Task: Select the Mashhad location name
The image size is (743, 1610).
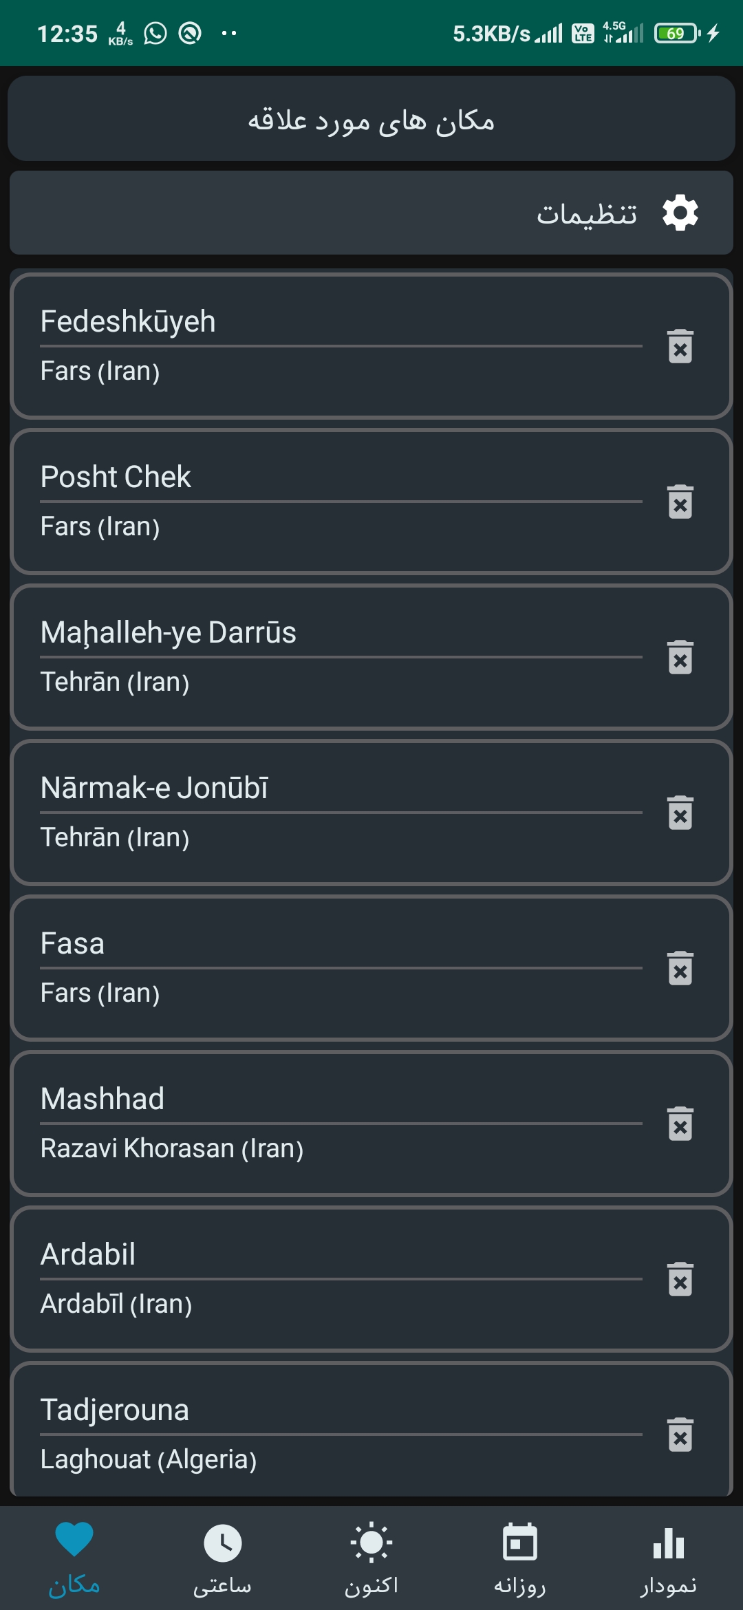Action: click(x=103, y=1099)
